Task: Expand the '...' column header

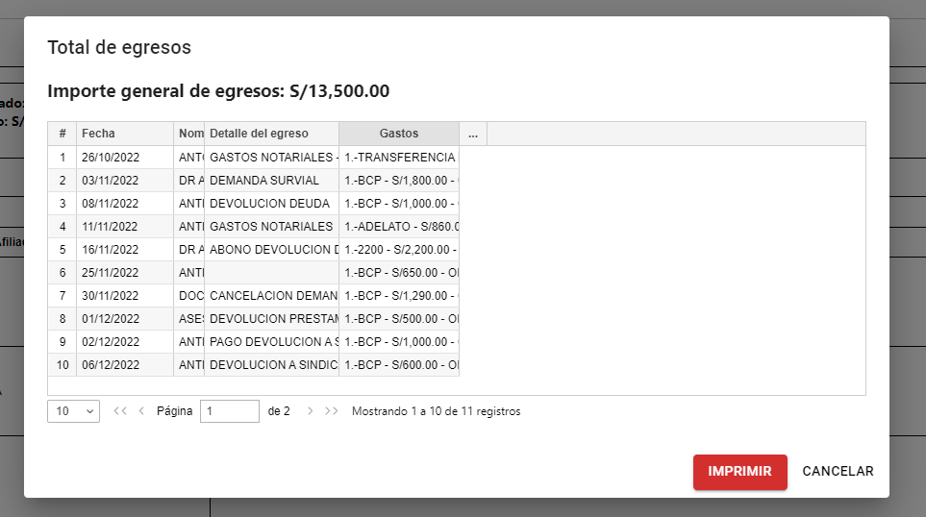Action: tap(473, 134)
